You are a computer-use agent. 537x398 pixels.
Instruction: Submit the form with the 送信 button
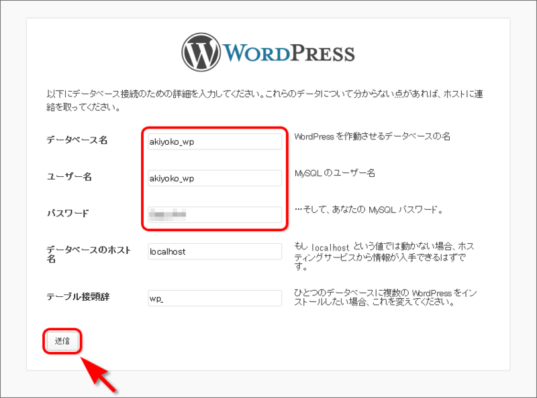coord(62,341)
